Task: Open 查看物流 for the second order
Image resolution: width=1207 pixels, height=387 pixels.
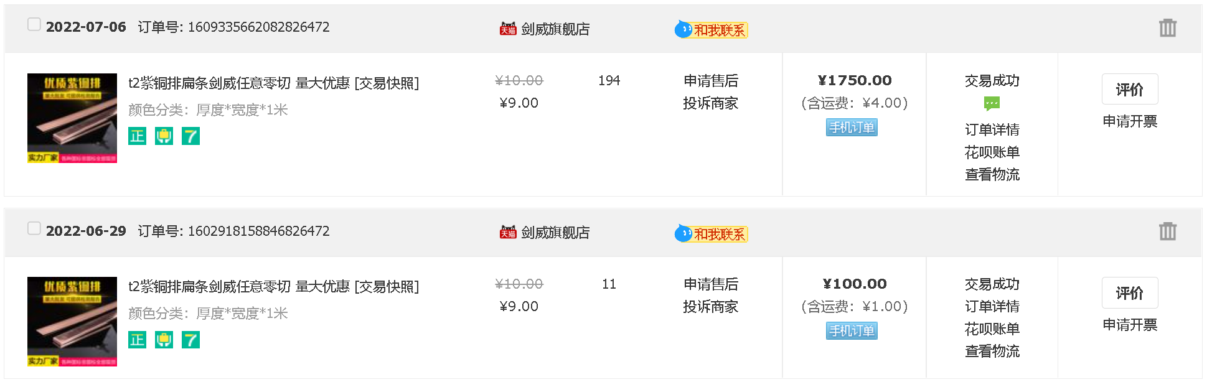Action: point(992,351)
